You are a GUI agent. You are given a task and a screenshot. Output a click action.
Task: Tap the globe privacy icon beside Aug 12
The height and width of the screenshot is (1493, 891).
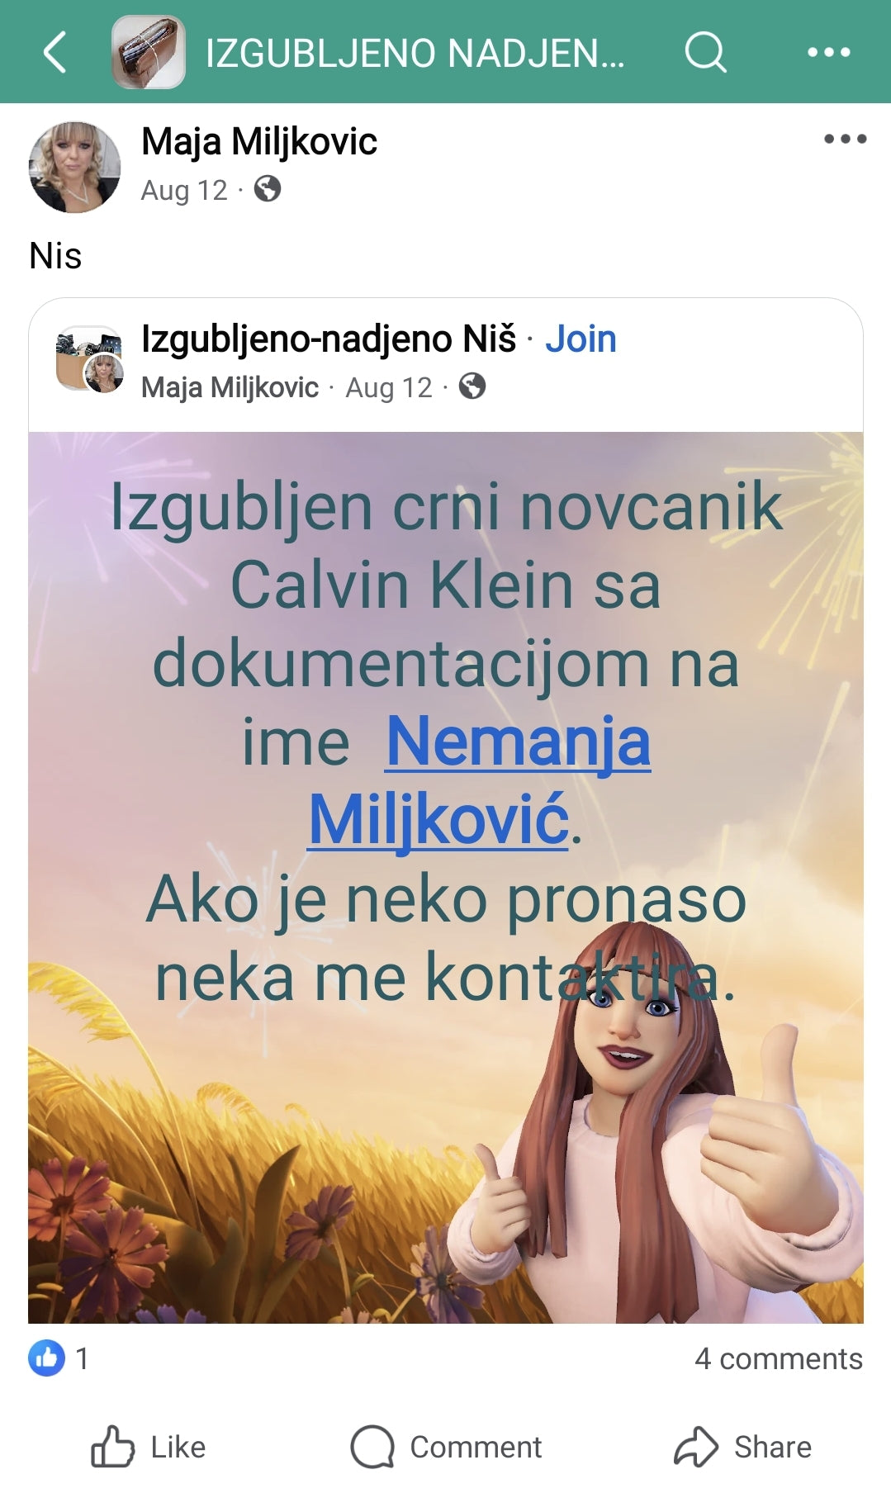(267, 189)
